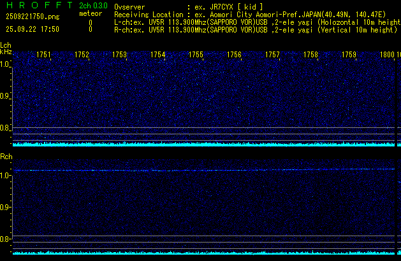Screen dimensions: 401x261
Task: Select the 1756 time marker
Action: tap(235, 55)
